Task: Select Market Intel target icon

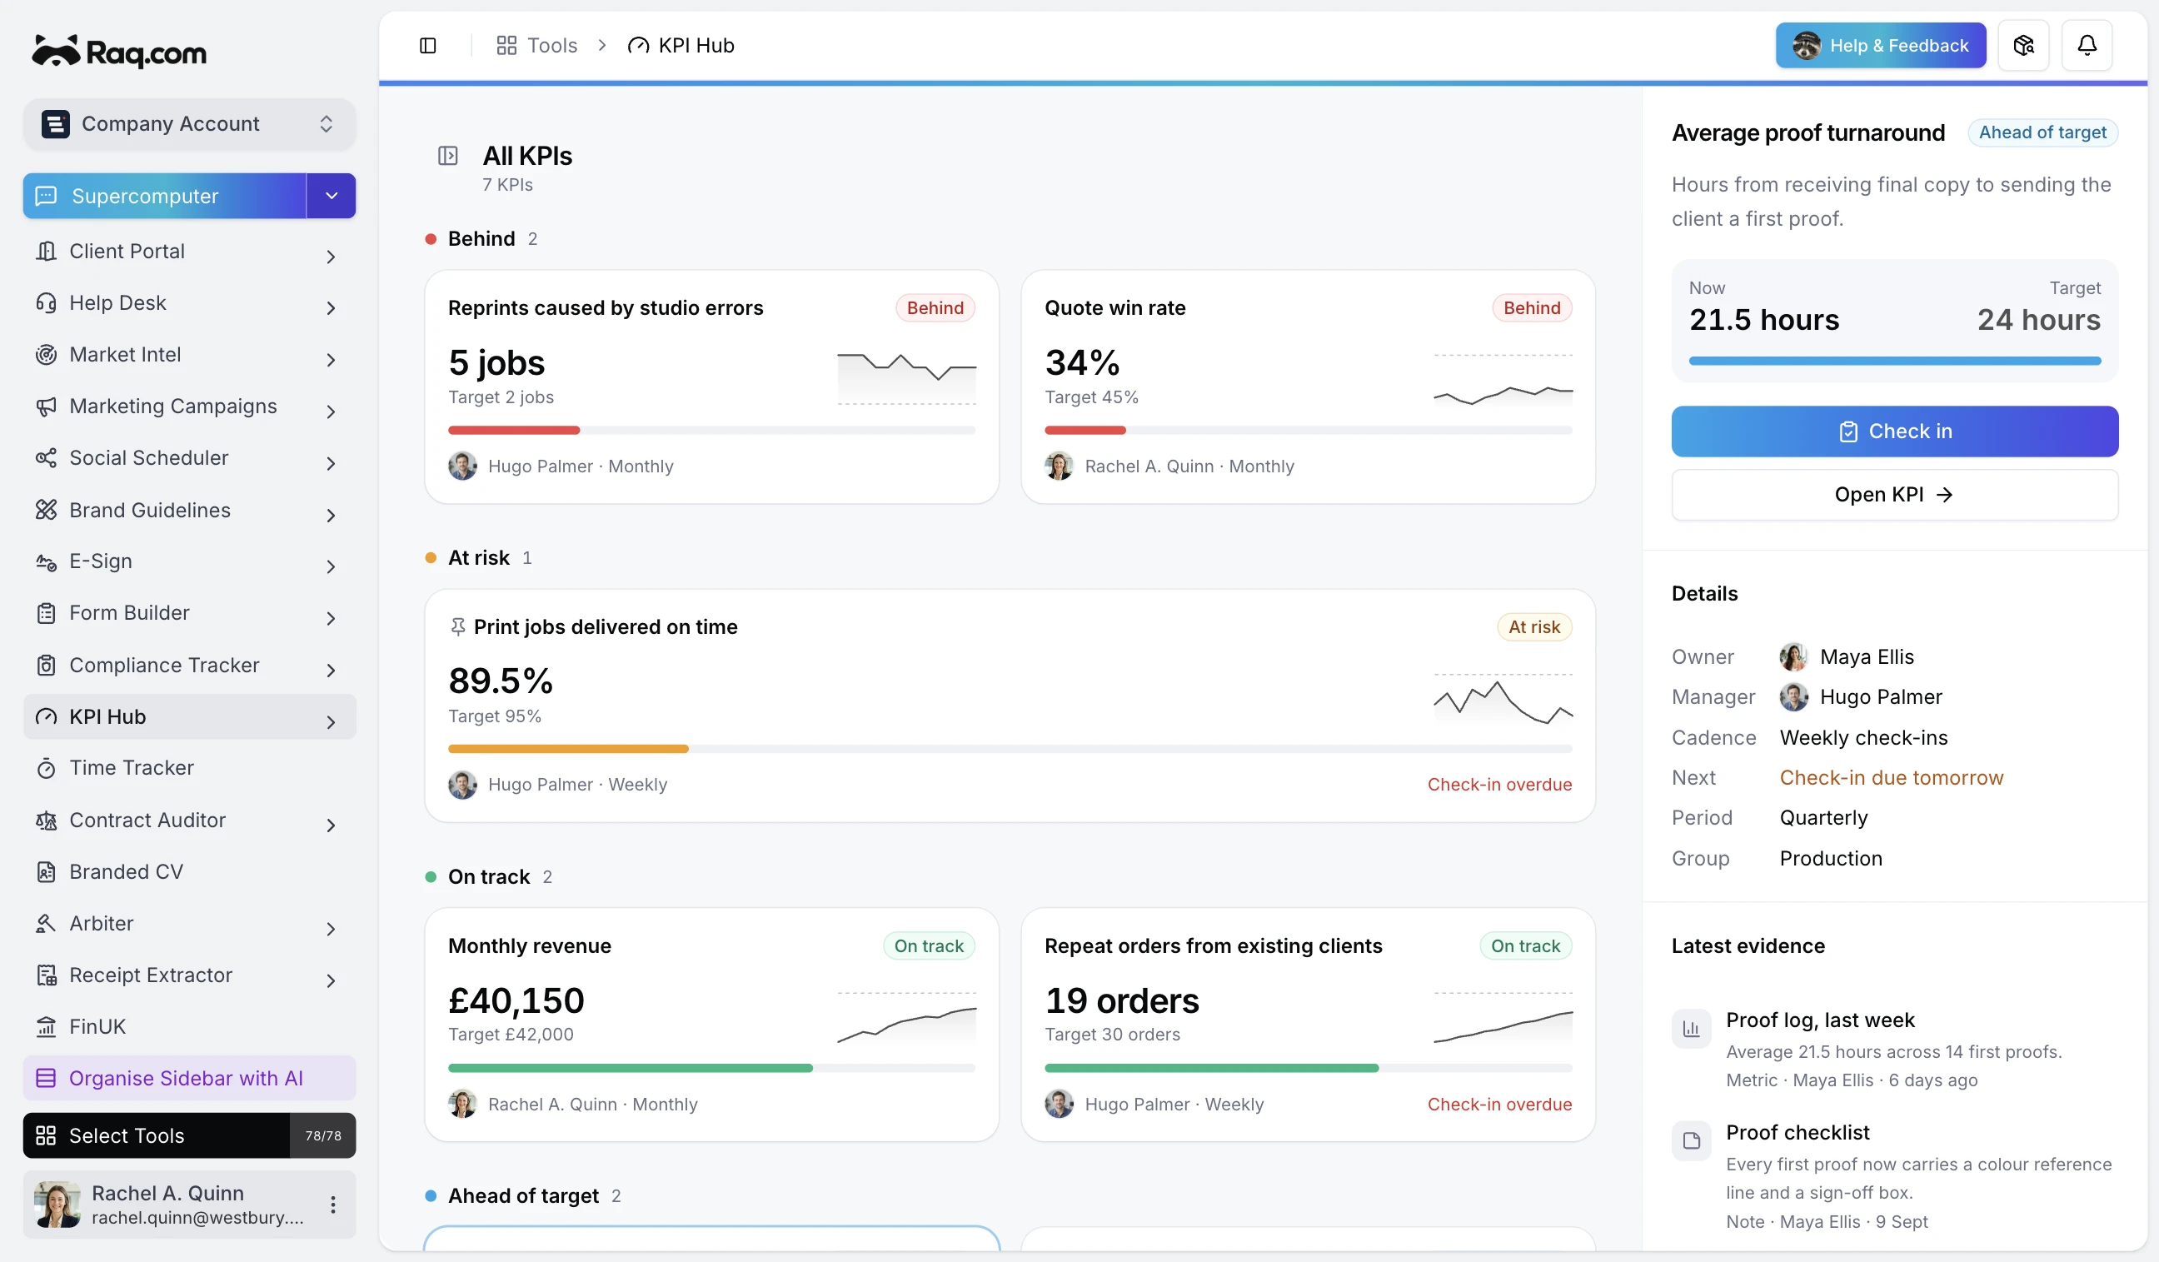Action: (x=47, y=355)
